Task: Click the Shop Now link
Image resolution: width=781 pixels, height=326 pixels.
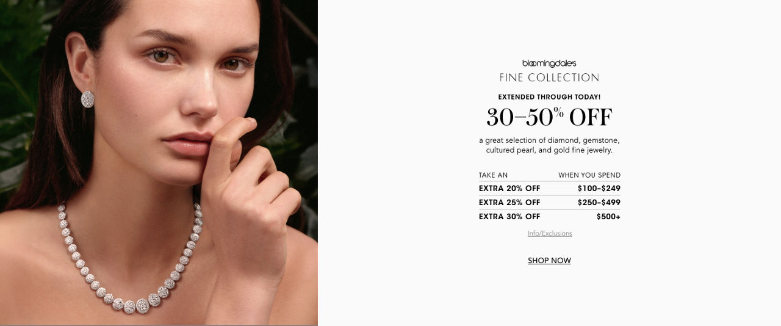Action: (x=549, y=261)
